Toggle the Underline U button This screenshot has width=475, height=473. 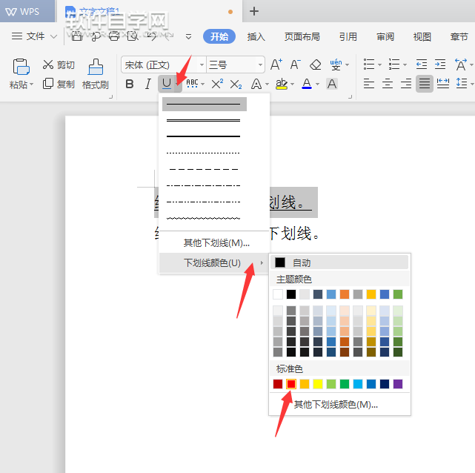point(166,84)
